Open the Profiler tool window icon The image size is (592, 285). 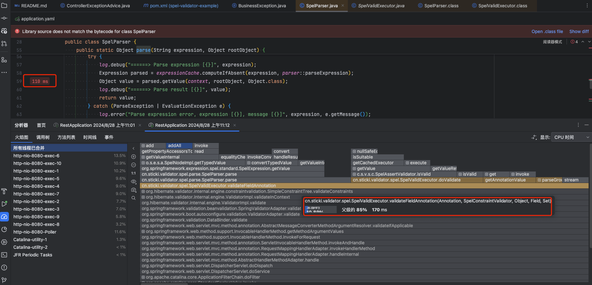point(4,217)
